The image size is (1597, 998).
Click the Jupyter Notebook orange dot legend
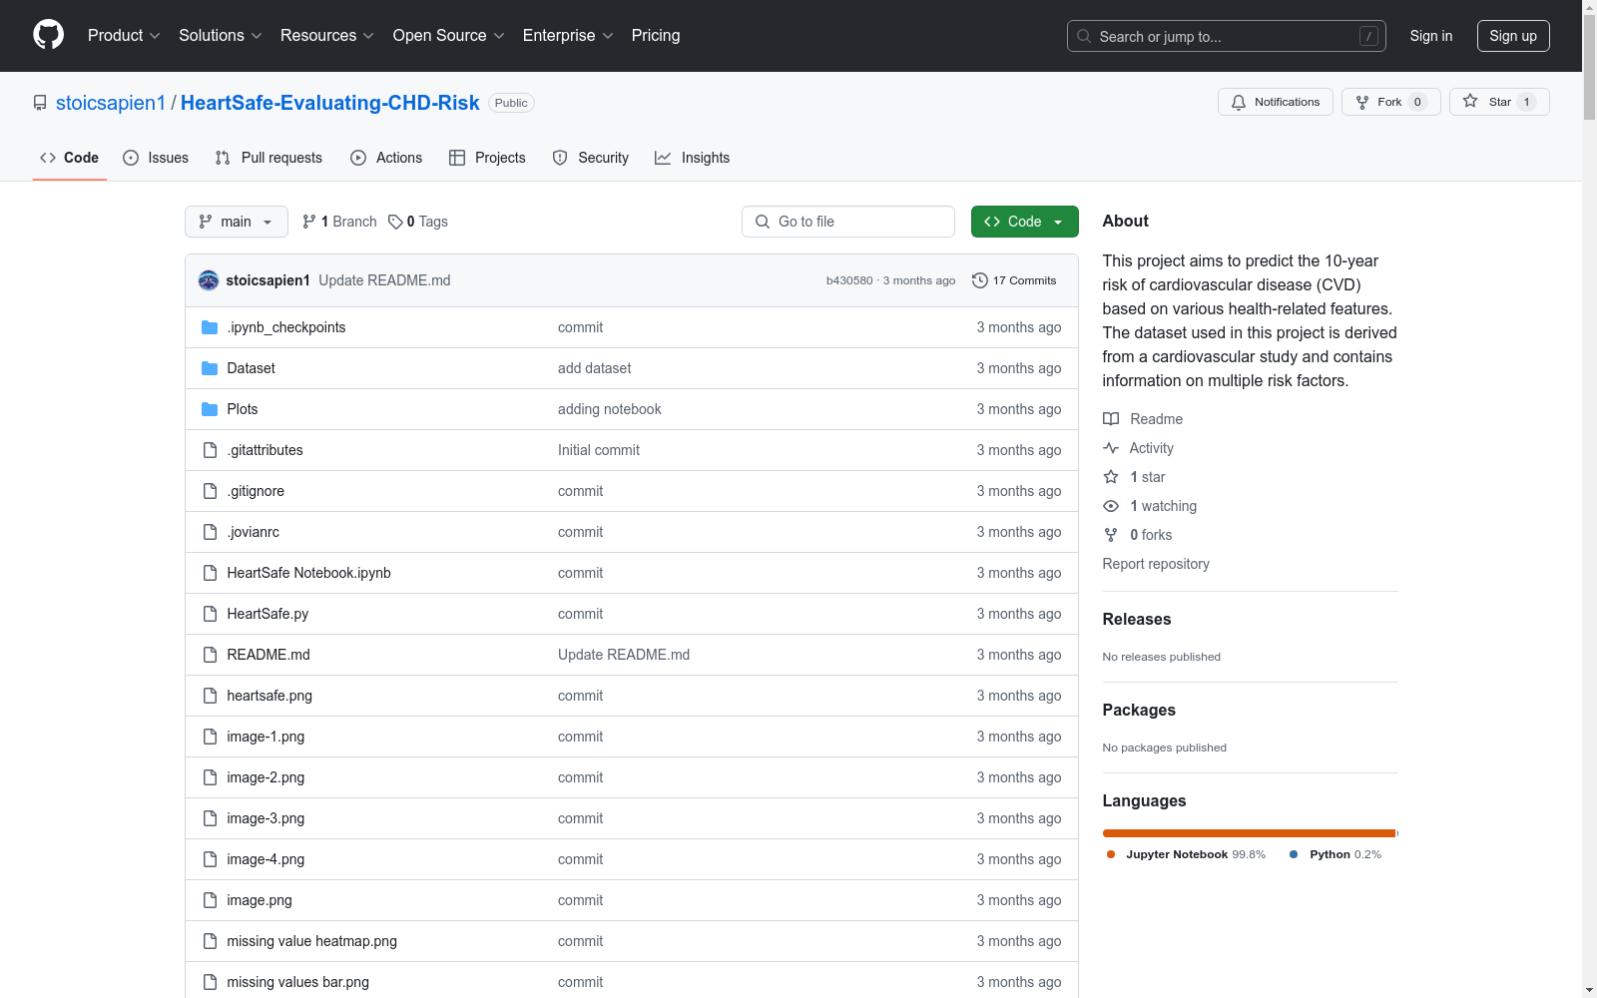pos(1111,854)
